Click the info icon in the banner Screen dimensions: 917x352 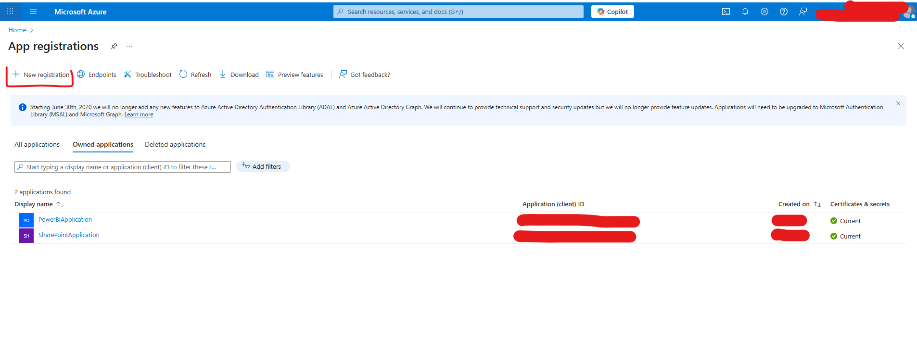[x=22, y=107]
